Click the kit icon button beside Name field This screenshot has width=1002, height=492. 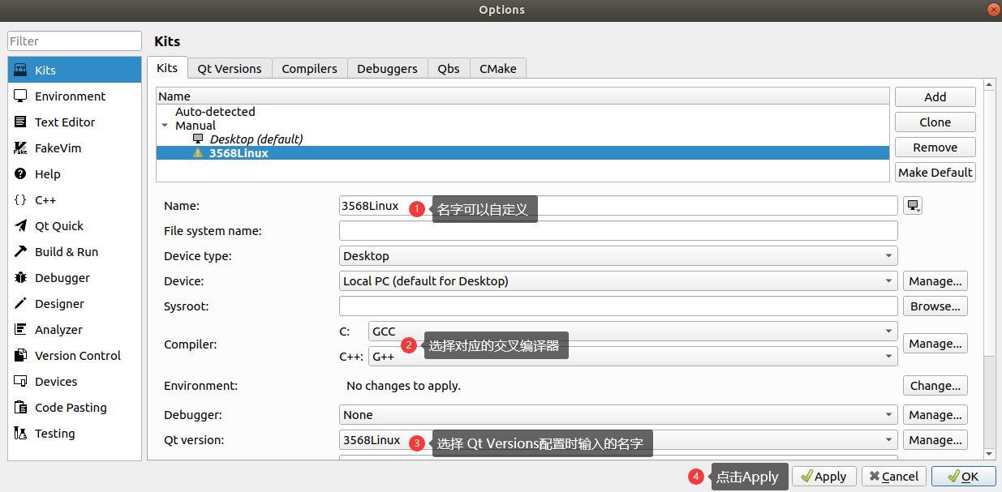(914, 206)
